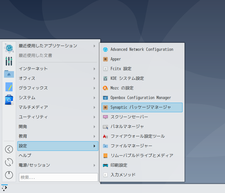The height and width of the screenshot is (193, 225).
Task: Click the restart circular arrows icon
Action: [x=9, y=162]
